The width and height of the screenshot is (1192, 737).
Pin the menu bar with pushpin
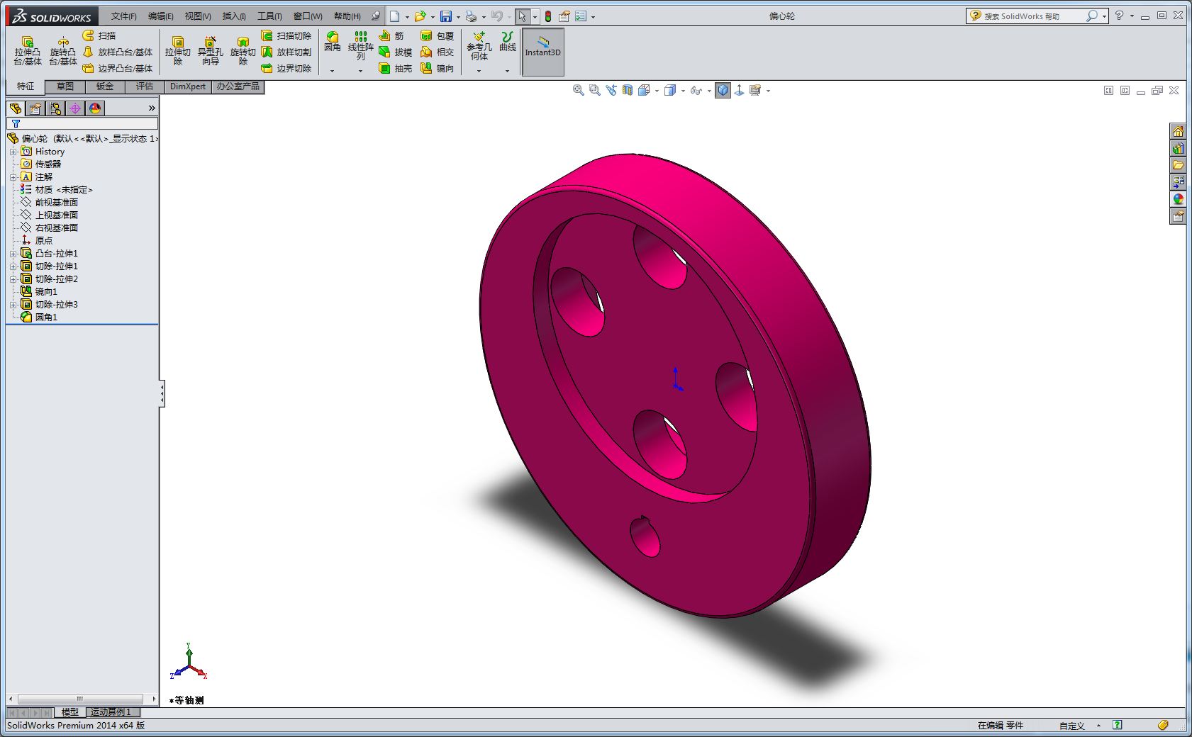click(376, 16)
